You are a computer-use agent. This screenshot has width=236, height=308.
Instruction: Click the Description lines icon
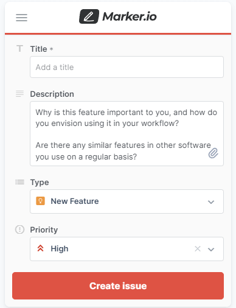[x=19, y=94]
